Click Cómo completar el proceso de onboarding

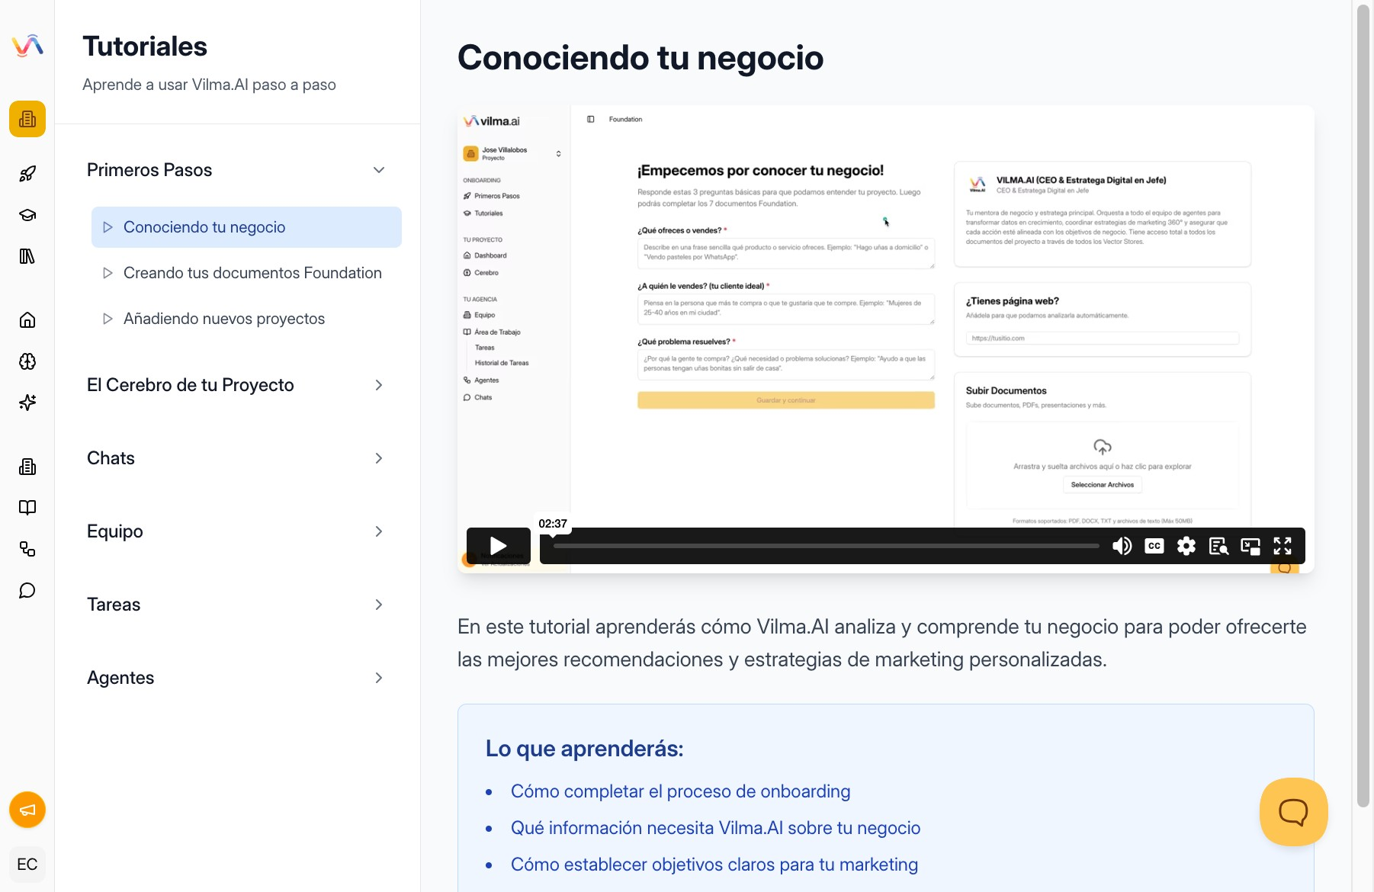[x=680, y=791]
